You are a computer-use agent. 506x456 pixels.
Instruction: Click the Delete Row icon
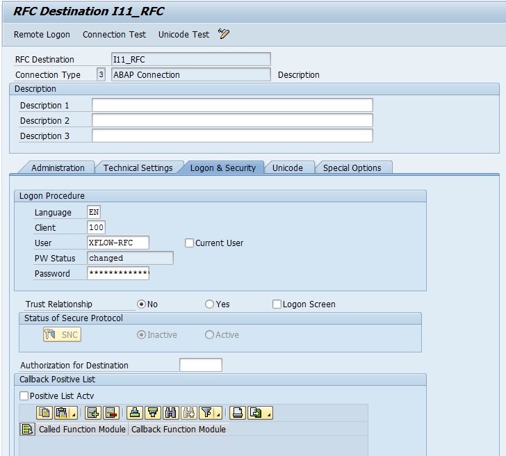point(111,413)
